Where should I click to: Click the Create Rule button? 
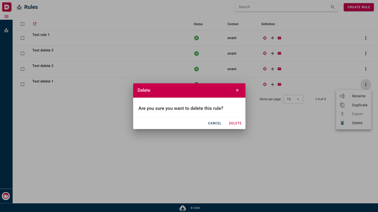tap(359, 7)
